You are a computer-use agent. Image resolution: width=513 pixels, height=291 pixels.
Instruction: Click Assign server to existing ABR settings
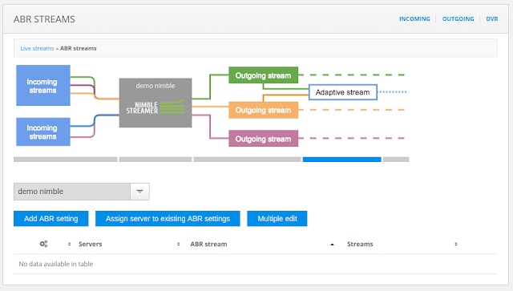[168, 219]
